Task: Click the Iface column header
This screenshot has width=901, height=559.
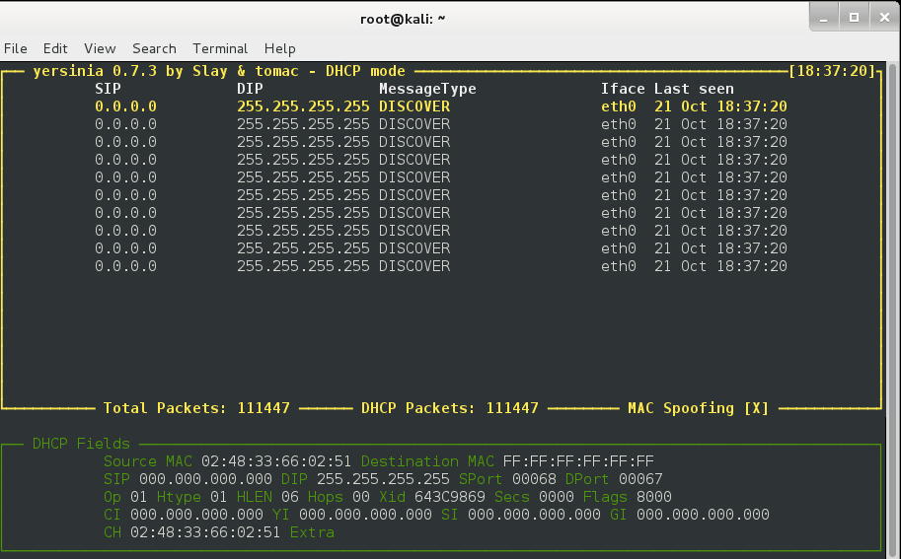Action: (623, 89)
